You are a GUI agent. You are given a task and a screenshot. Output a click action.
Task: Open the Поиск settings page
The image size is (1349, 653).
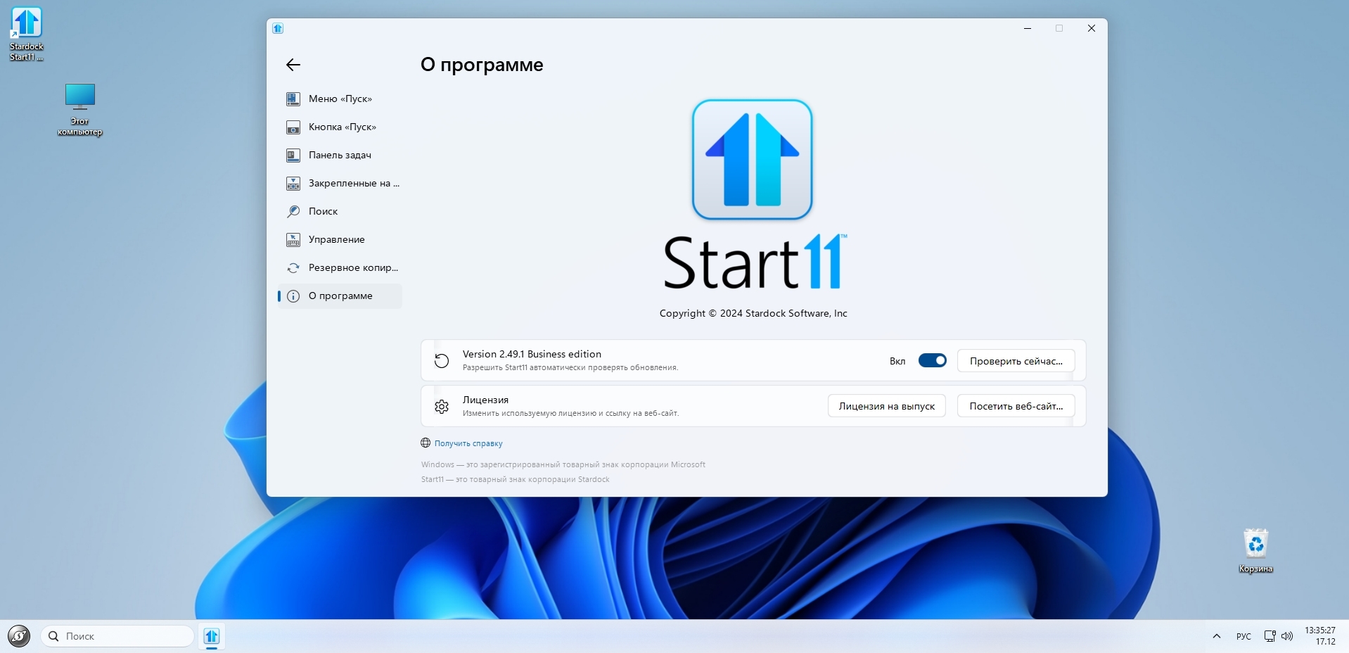pyautogui.click(x=340, y=212)
